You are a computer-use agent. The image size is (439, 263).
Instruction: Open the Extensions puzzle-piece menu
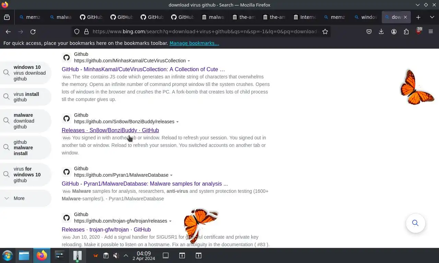(x=406, y=32)
